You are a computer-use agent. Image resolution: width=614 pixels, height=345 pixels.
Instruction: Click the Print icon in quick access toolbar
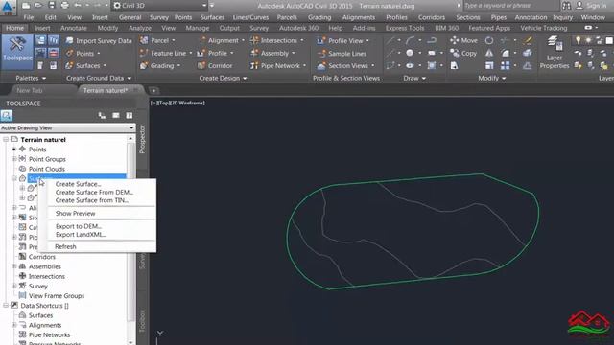pyautogui.click(x=64, y=6)
